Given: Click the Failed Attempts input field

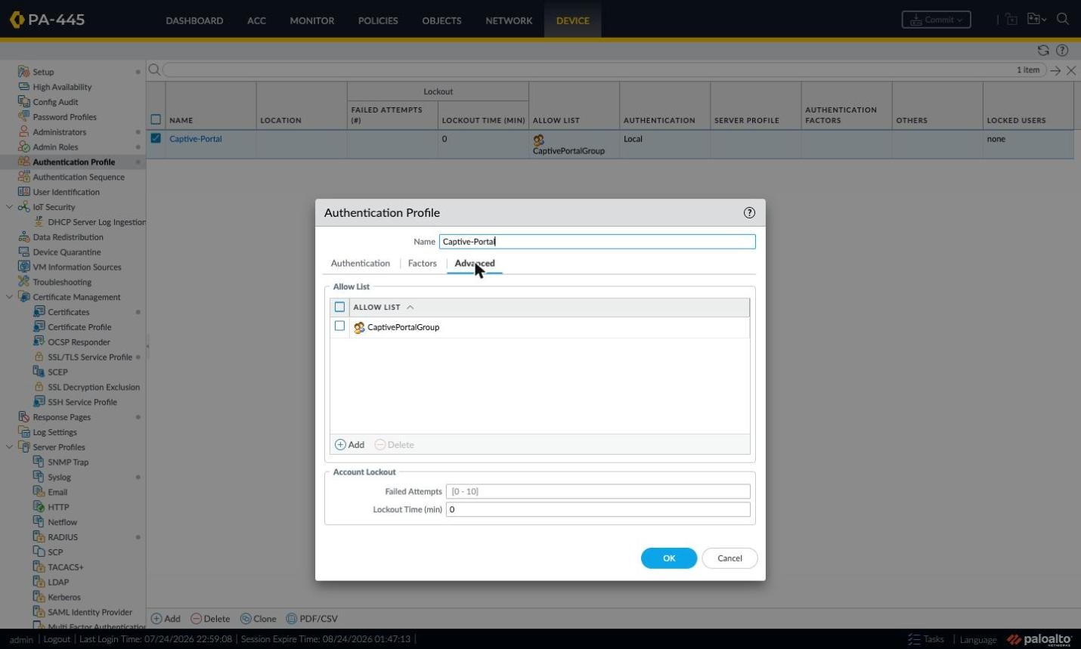Looking at the screenshot, I should point(598,491).
